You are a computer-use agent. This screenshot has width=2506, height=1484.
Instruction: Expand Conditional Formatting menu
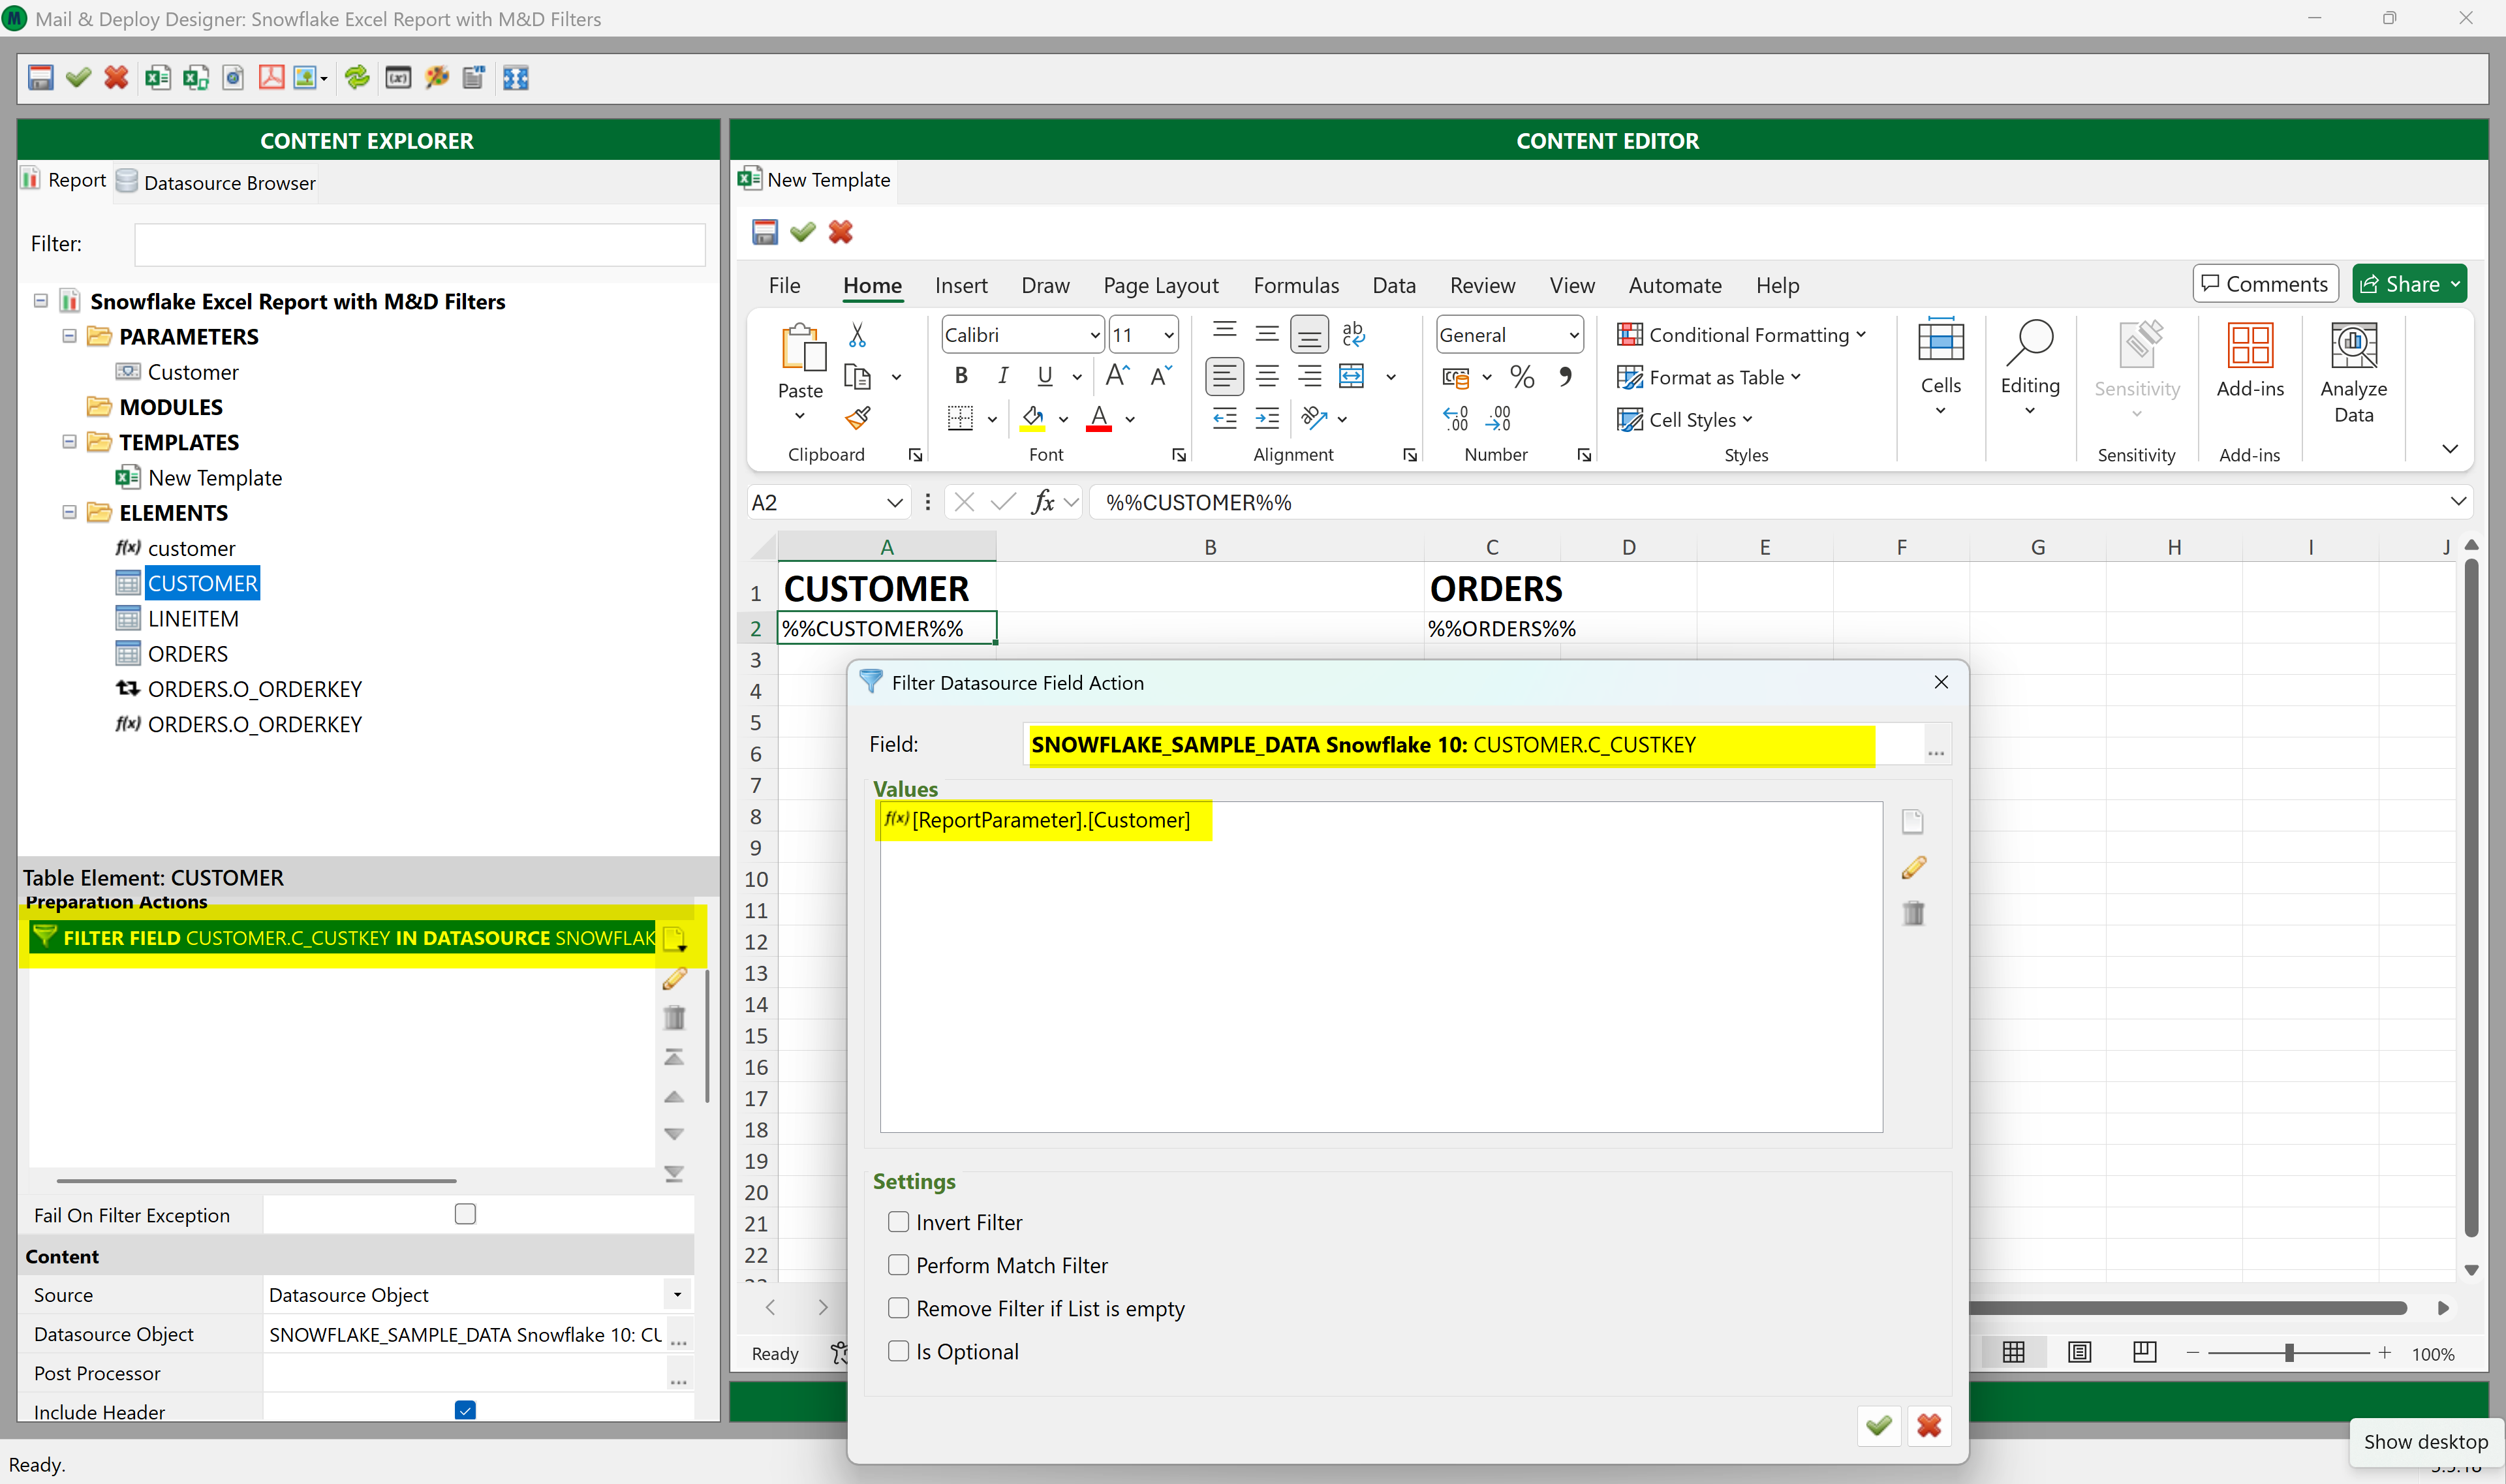(x=1742, y=335)
